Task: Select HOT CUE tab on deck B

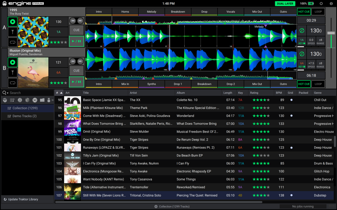Action: pyautogui.click(x=304, y=84)
